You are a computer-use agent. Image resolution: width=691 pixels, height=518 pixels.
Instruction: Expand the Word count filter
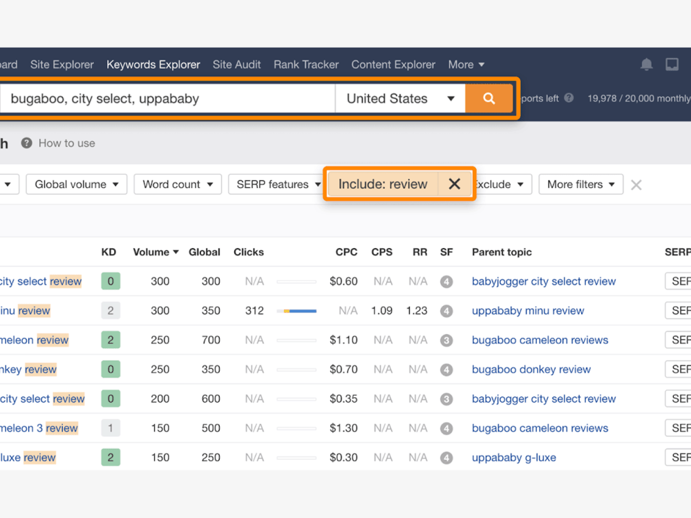click(178, 184)
